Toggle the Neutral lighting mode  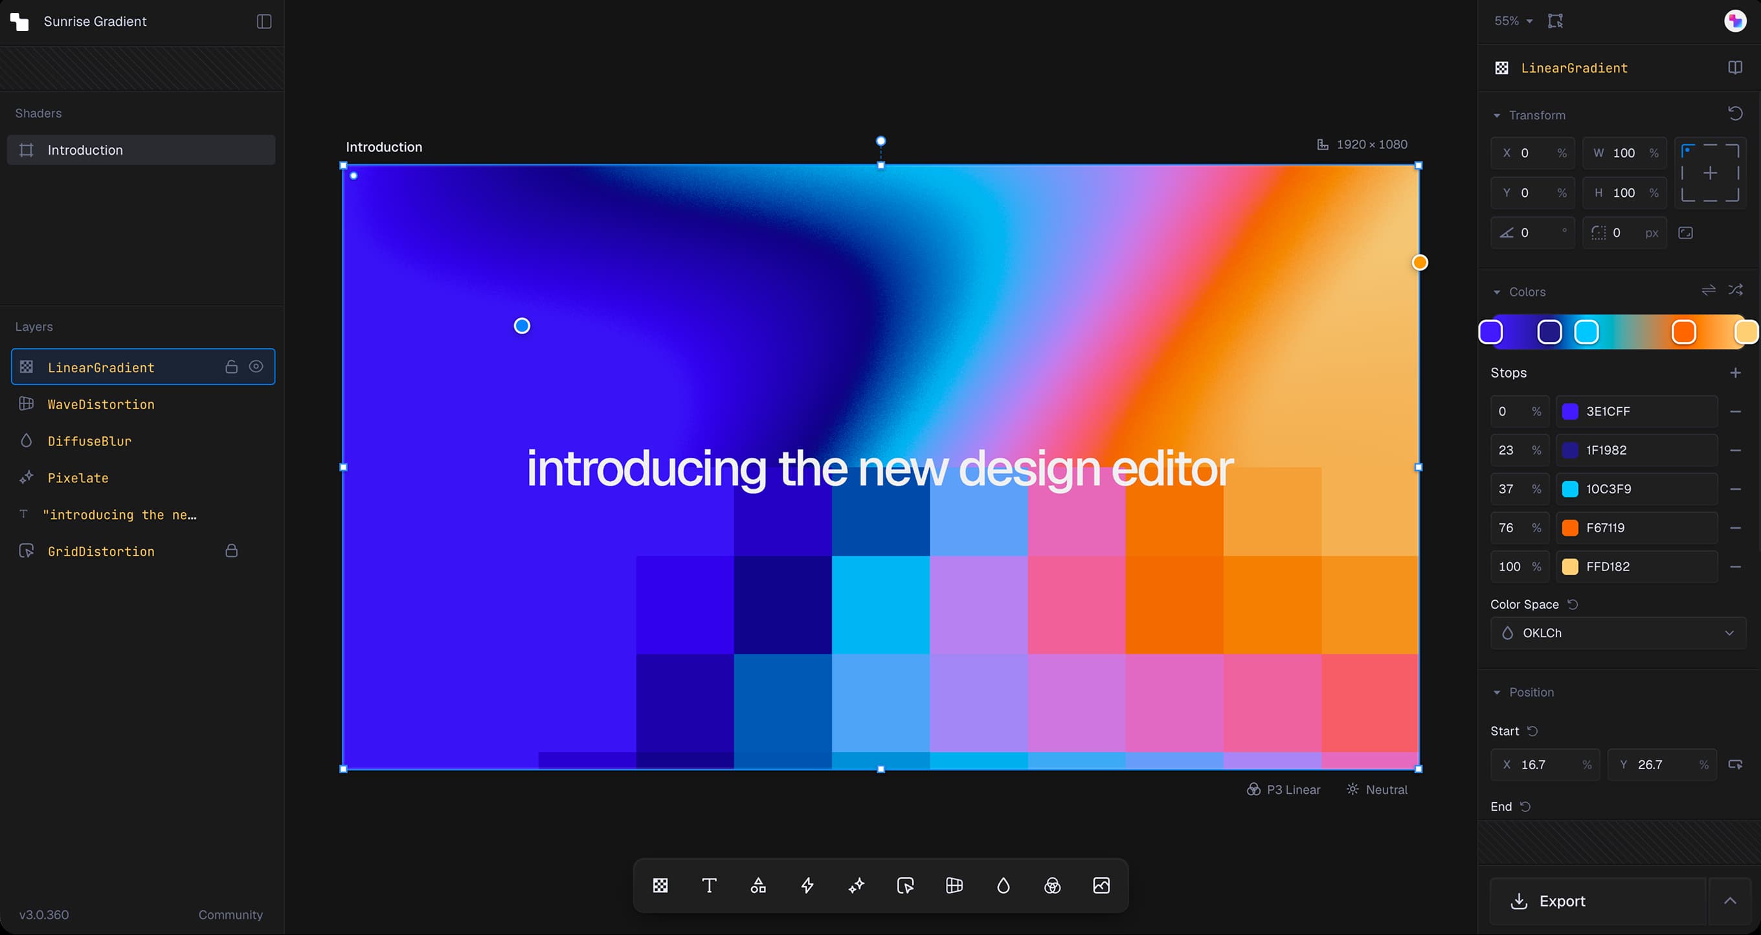(x=1377, y=789)
